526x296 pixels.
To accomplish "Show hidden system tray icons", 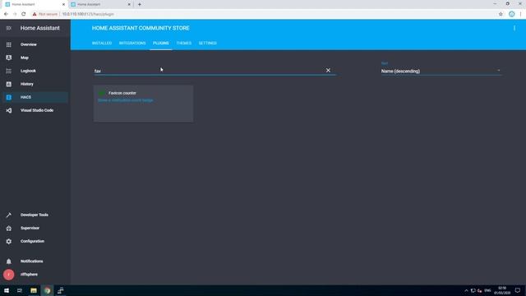I will 466,290.
